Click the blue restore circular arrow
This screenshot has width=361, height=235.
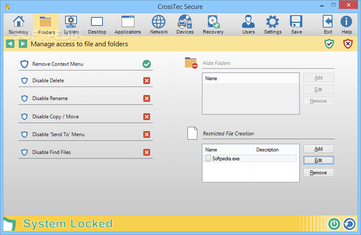tap(350, 224)
